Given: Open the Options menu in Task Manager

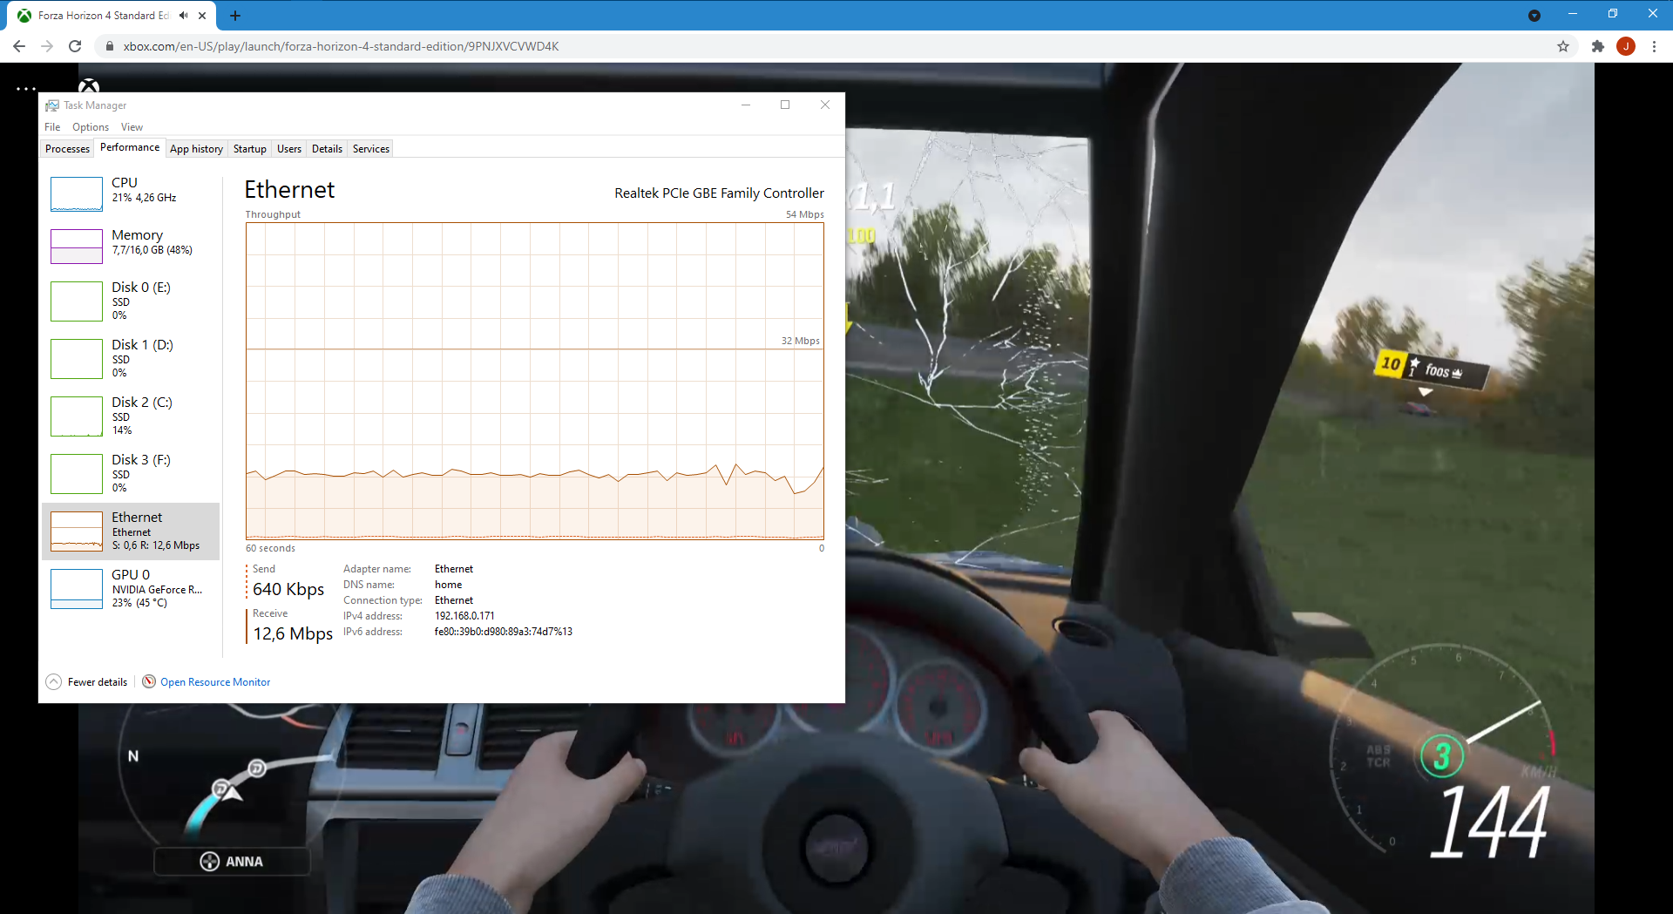Looking at the screenshot, I should click(x=91, y=127).
